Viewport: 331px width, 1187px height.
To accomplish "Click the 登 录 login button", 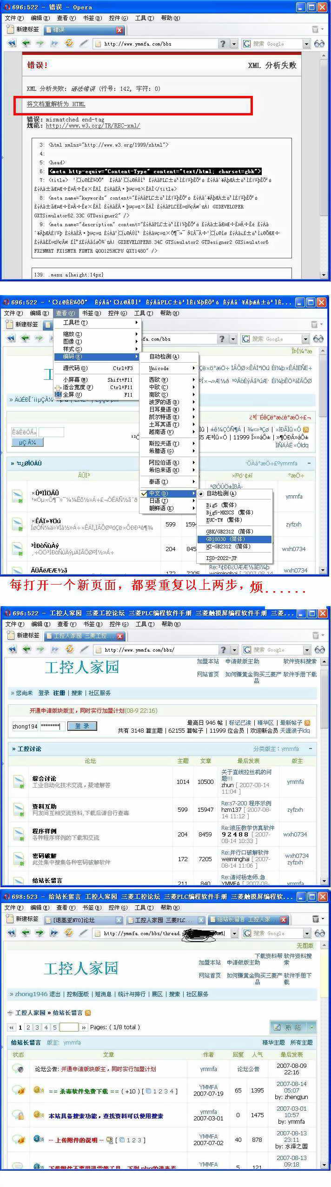I will (x=82, y=726).
